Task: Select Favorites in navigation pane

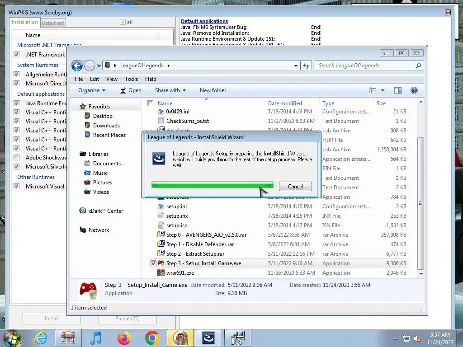Action: [99, 107]
